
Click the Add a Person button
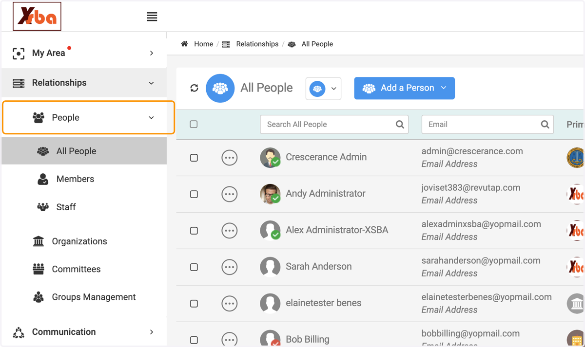tap(404, 88)
